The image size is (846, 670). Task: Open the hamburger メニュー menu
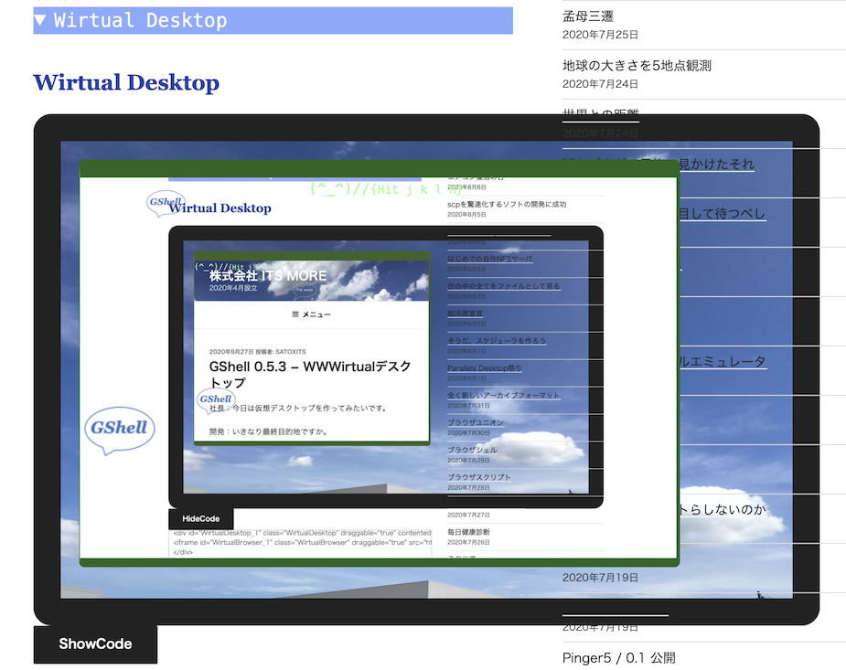pos(311,314)
